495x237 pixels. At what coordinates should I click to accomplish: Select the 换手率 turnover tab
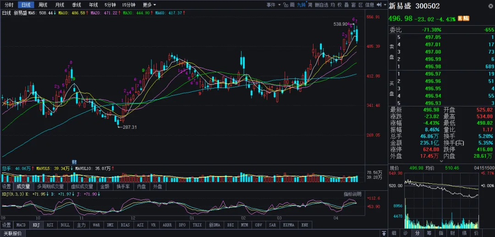point(123,187)
